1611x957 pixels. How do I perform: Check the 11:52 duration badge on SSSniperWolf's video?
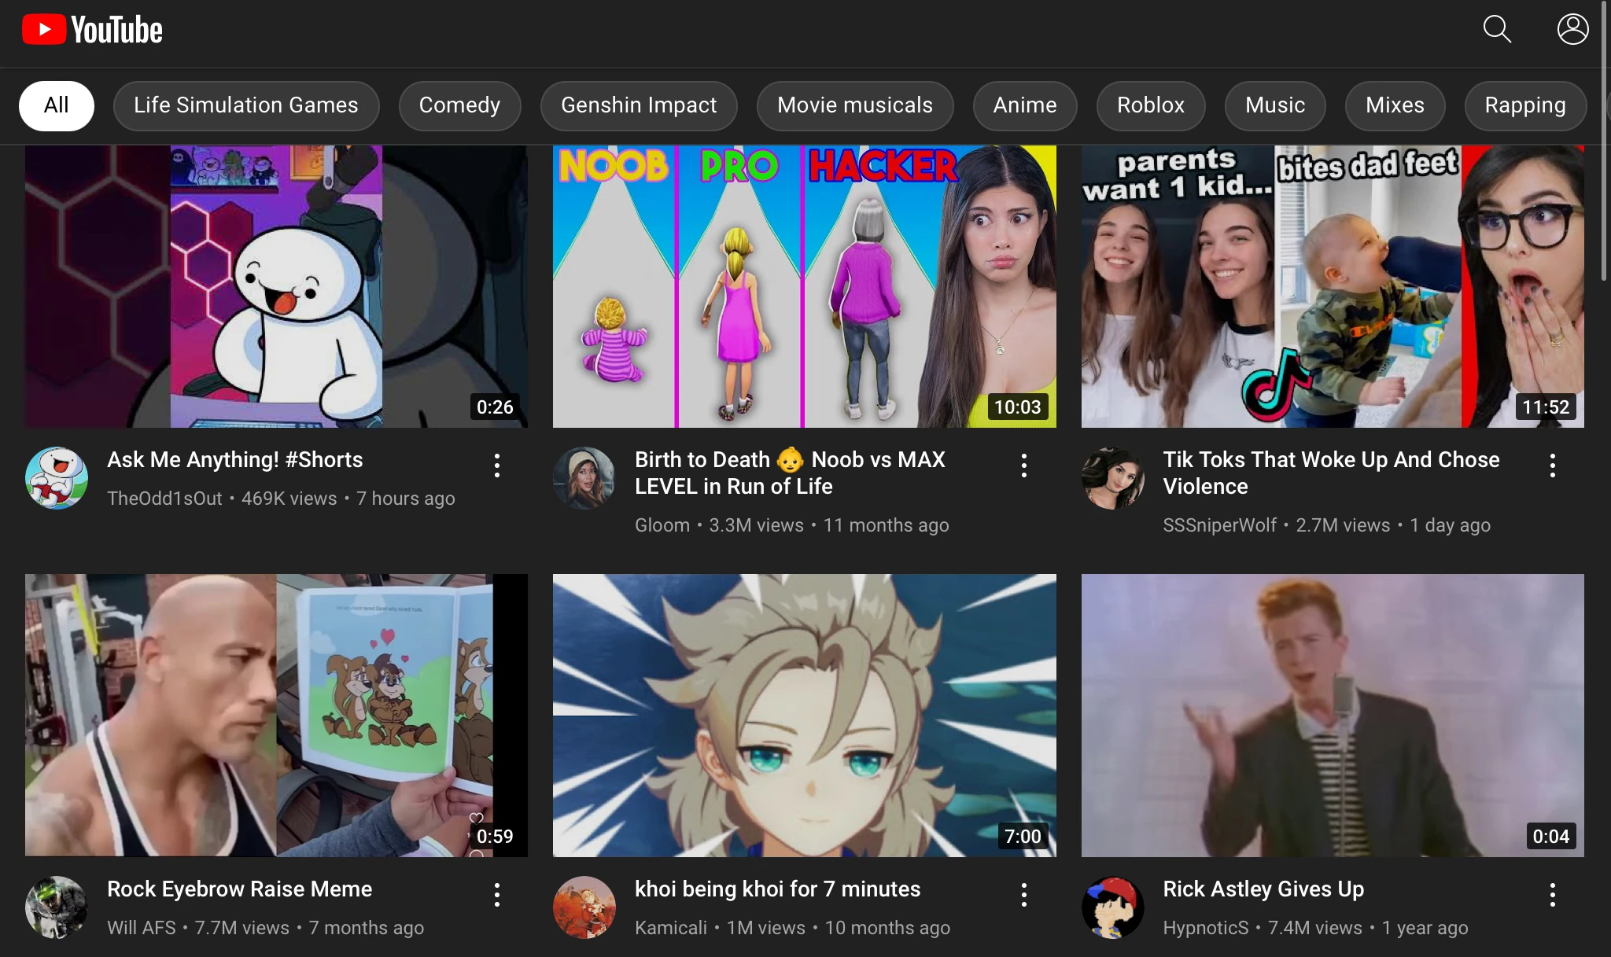1546,407
